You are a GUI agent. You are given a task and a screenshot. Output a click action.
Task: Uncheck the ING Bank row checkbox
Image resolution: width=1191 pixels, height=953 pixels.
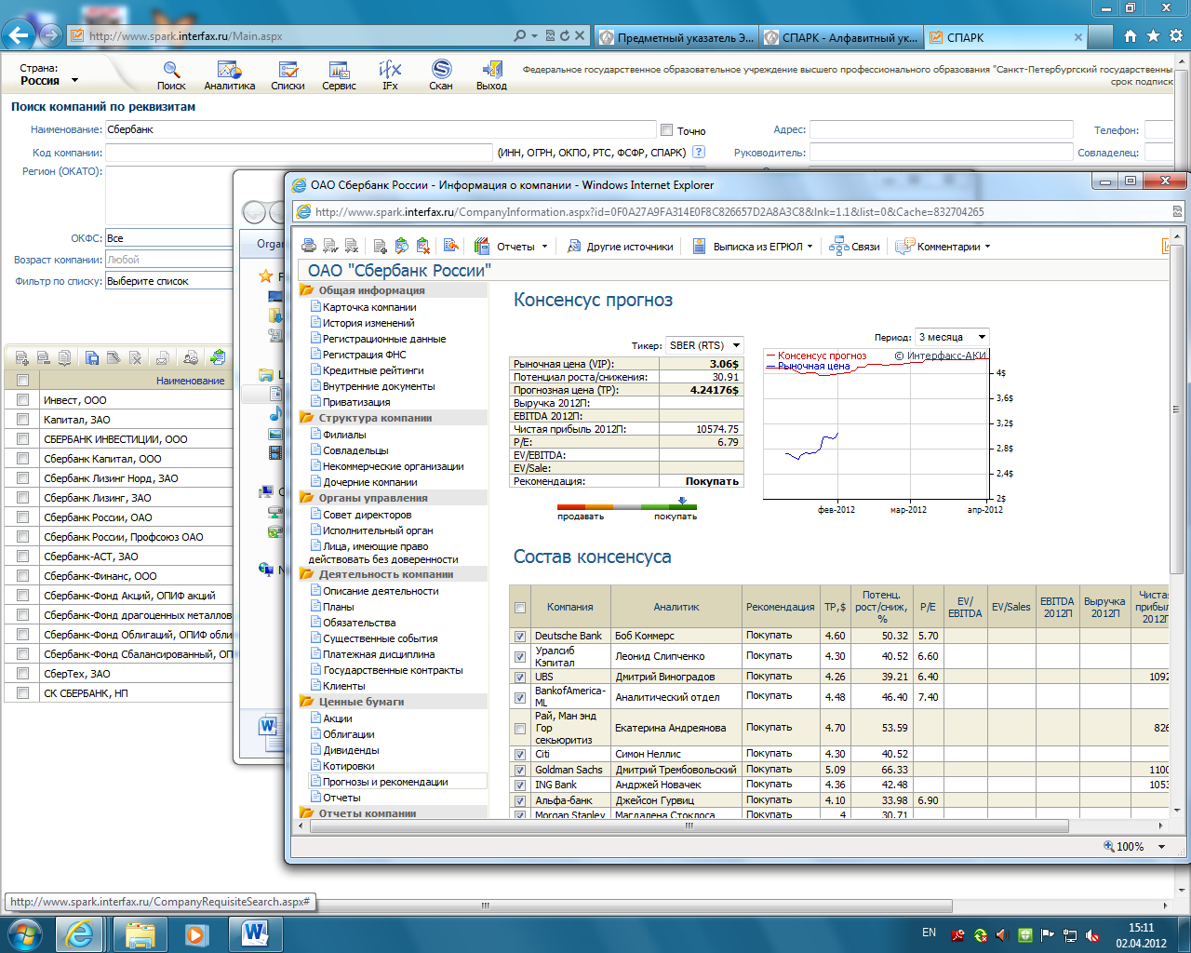tap(520, 785)
